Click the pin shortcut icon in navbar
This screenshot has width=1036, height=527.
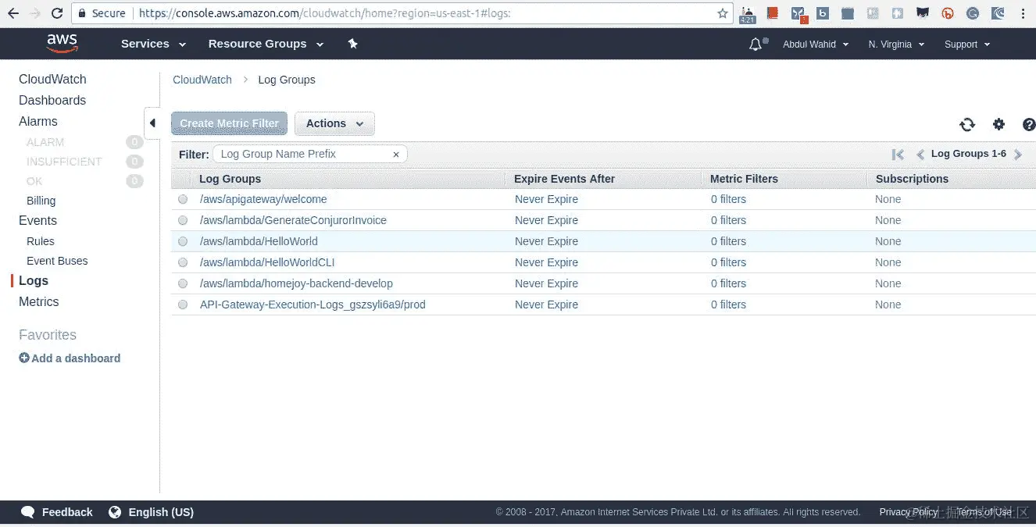352,44
